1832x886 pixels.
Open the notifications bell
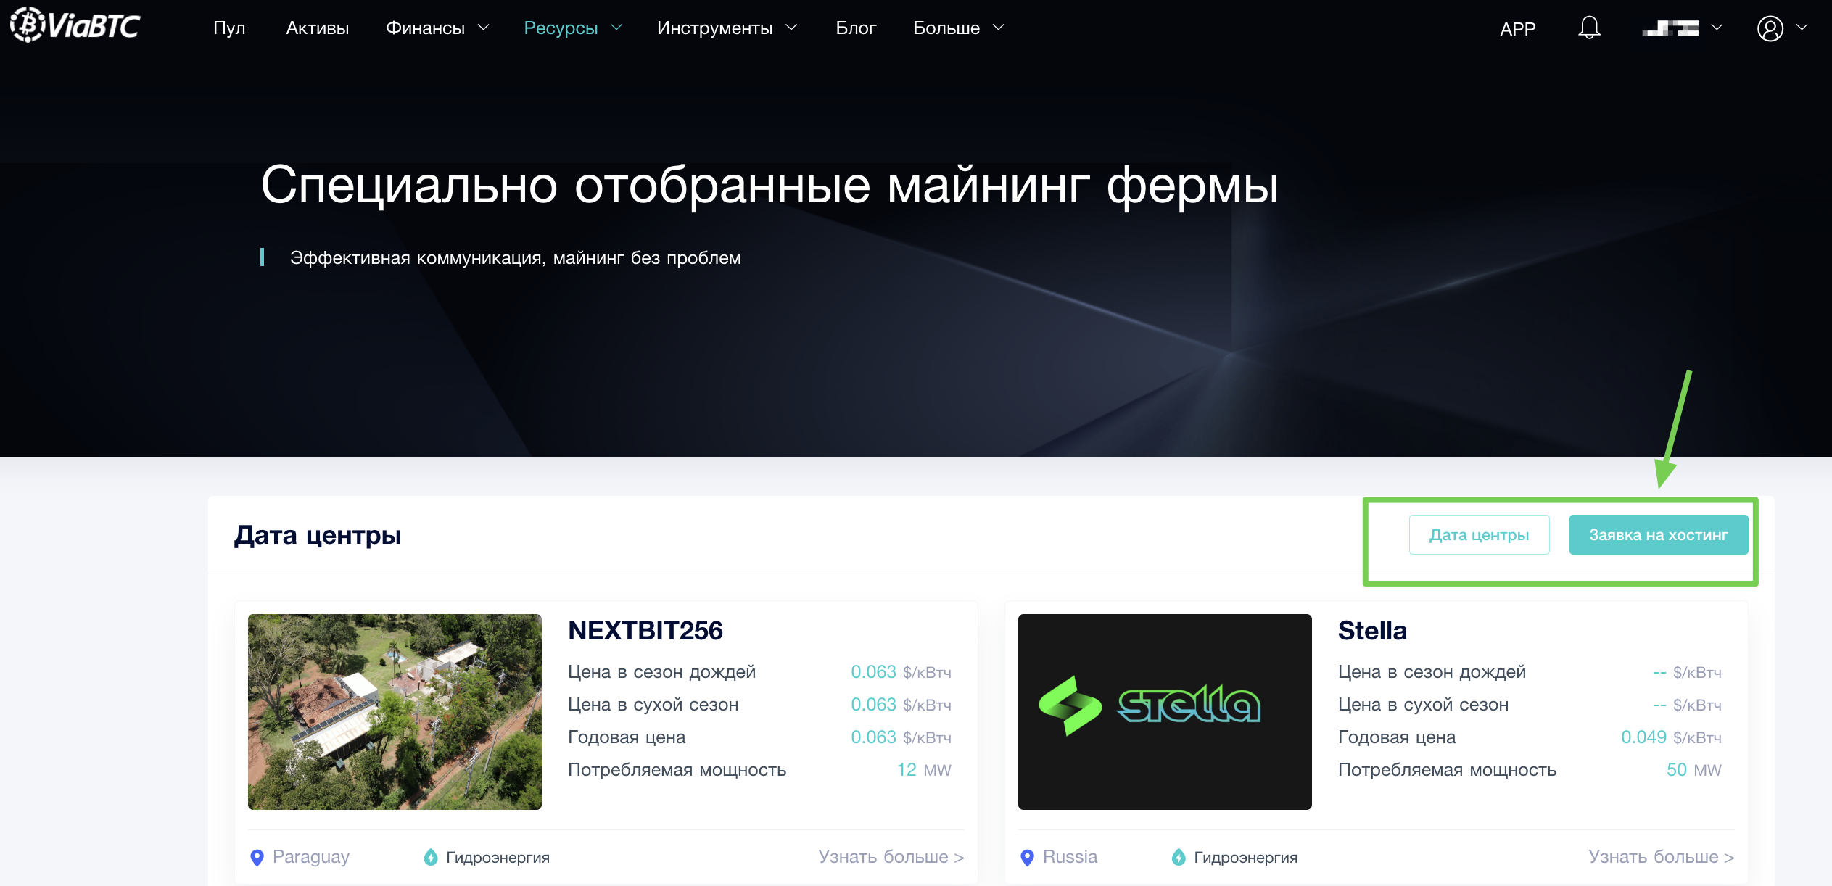tap(1589, 28)
